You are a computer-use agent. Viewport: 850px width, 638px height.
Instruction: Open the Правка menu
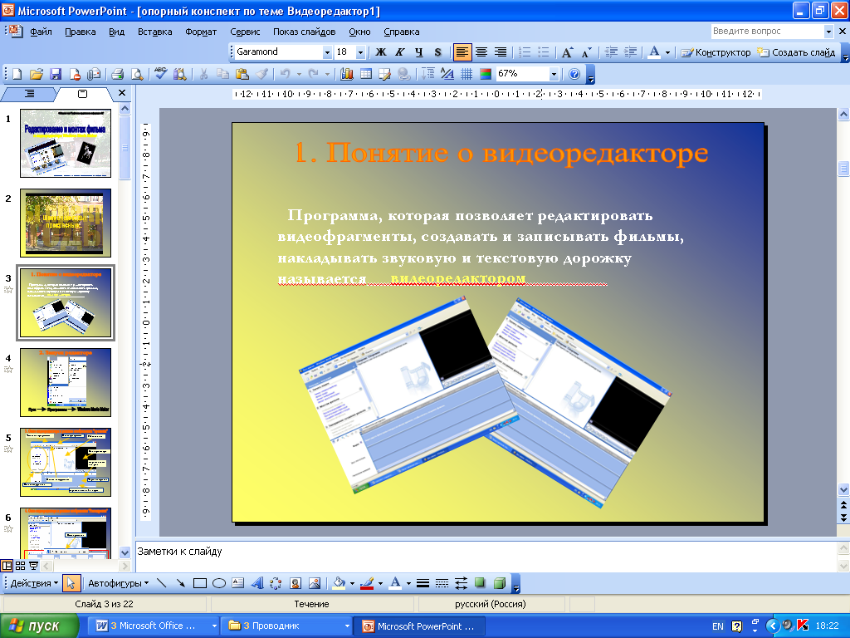[81, 32]
